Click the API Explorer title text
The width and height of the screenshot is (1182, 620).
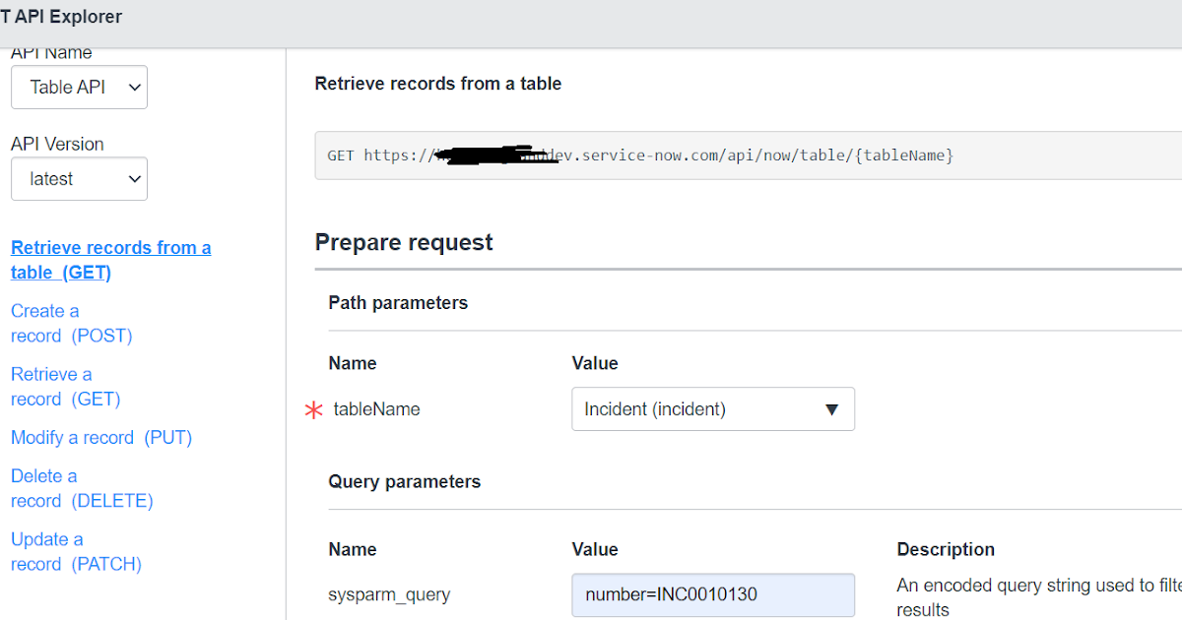[61, 16]
